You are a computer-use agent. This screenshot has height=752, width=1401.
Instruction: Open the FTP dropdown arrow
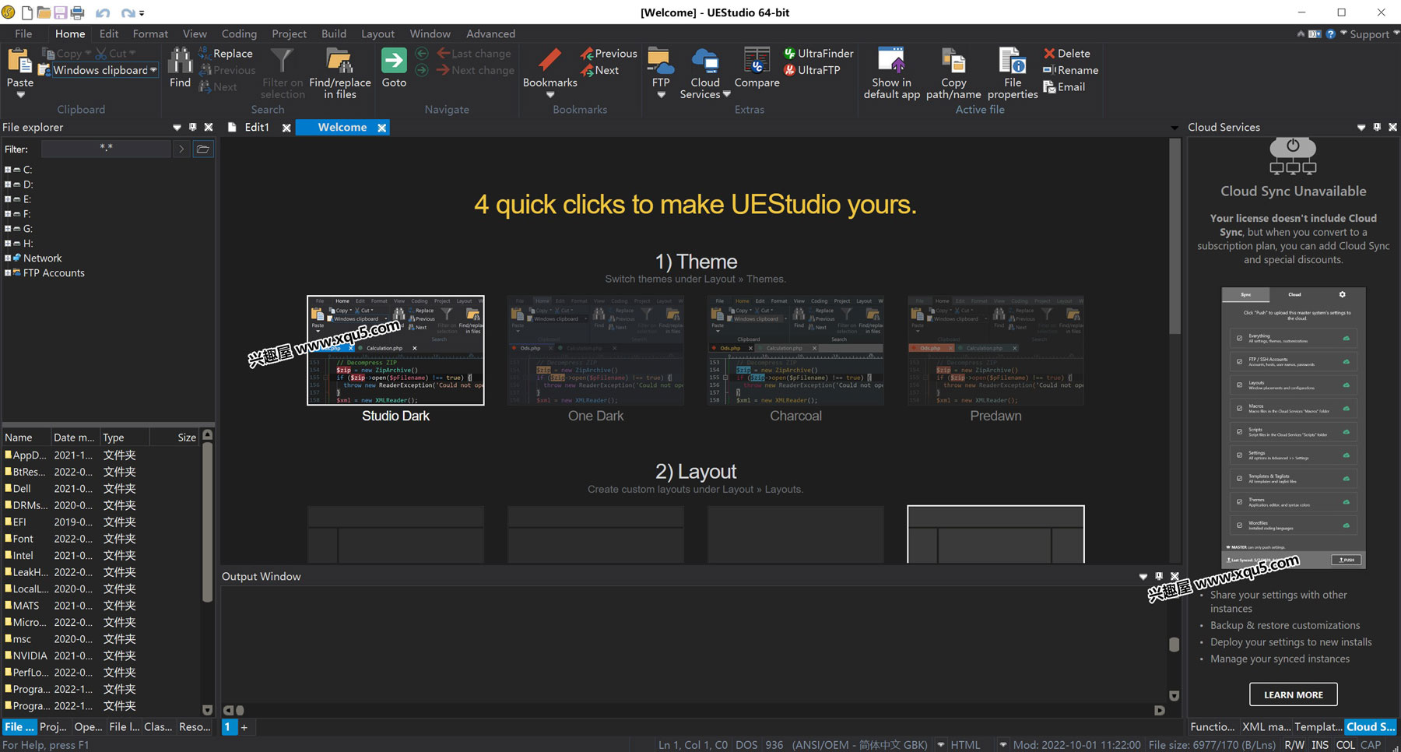[x=661, y=95]
